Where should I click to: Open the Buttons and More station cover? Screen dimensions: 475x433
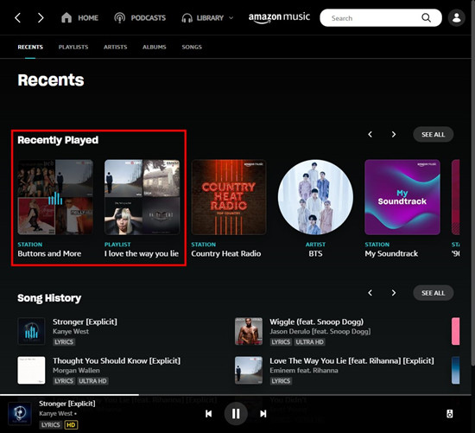coord(55,197)
